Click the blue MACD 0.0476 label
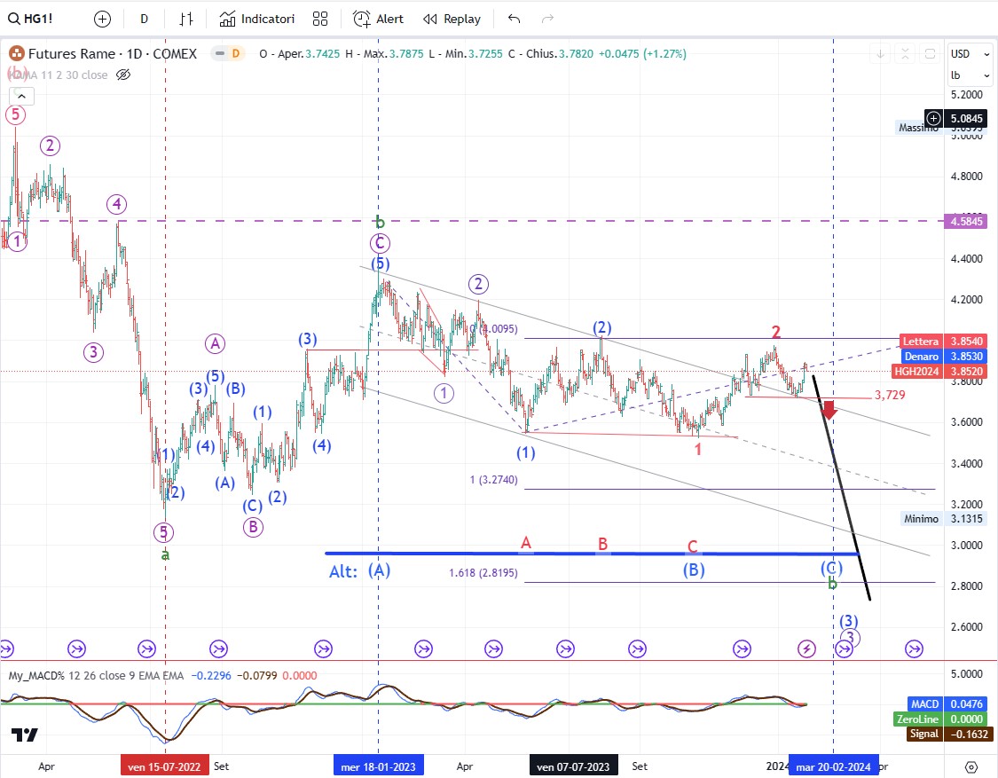The height and width of the screenshot is (778, 998). [x=948, y=704]
